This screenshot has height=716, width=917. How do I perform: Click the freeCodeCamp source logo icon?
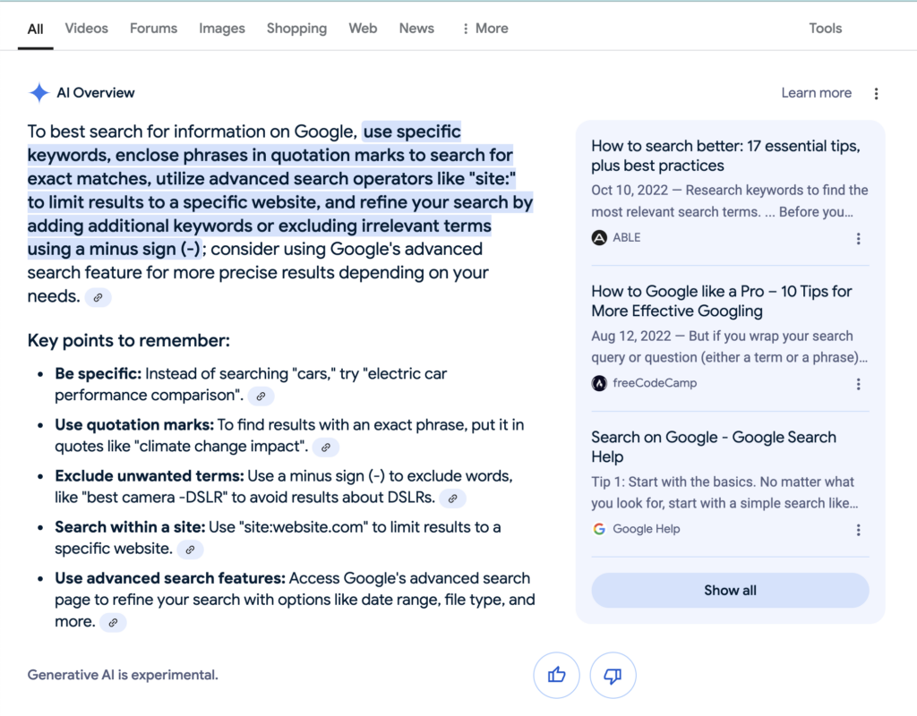click(599, 383)
